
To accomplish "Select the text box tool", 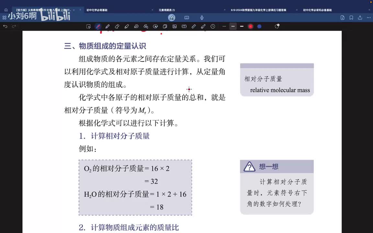I will point(184,27).
